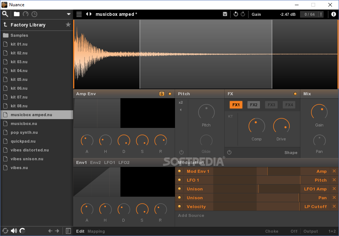
Task: Switch to the LFO1 tab
Action: coord(110,162)
